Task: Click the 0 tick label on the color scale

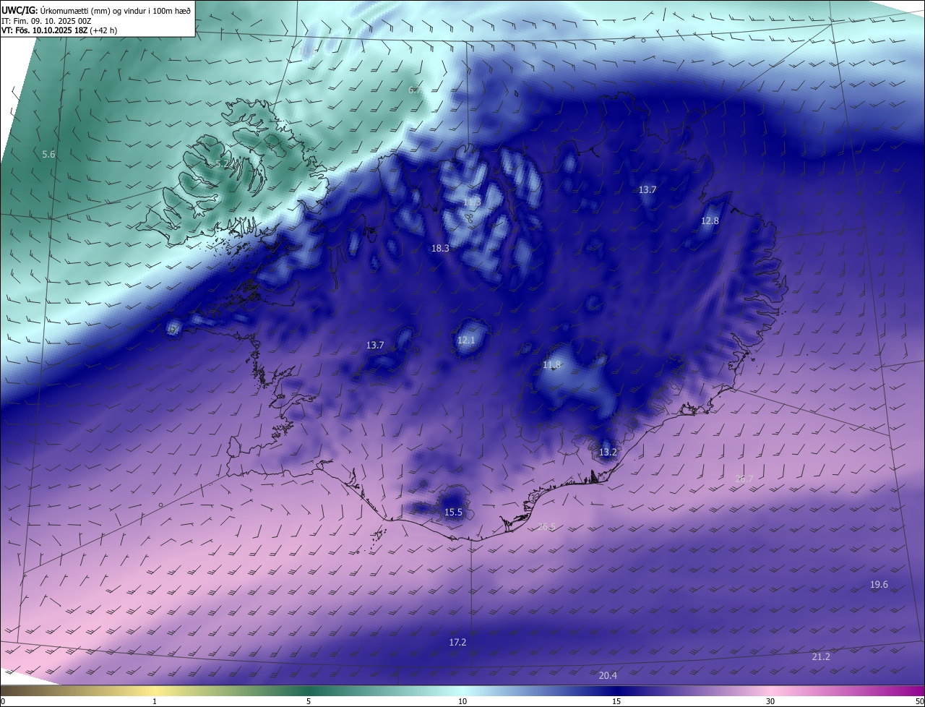Action: tap(3, 701)
